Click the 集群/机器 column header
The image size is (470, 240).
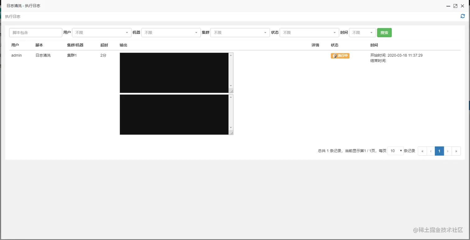[x=75, y=45]
